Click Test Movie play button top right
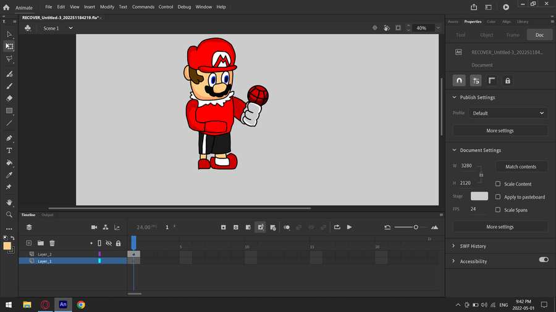 tap(506, 7)
